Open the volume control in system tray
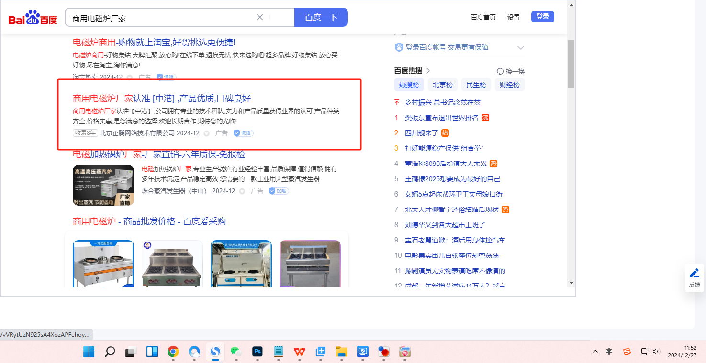This screenshot has height=363, width=706. [656, 352]
